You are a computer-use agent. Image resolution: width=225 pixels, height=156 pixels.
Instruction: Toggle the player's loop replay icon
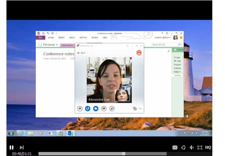(x=183, y=148)
